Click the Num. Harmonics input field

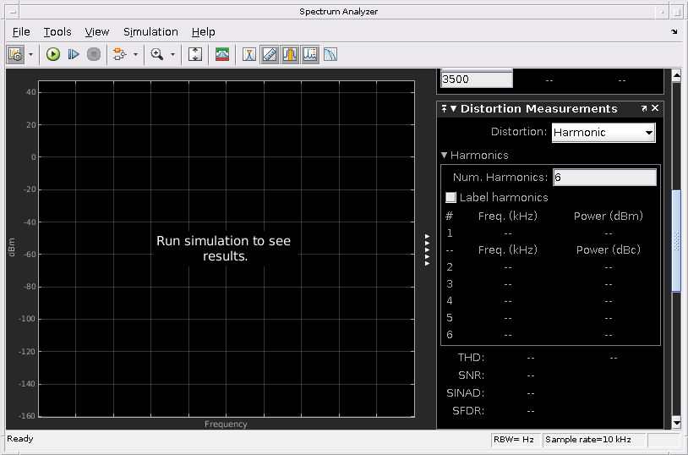[603, 178]
